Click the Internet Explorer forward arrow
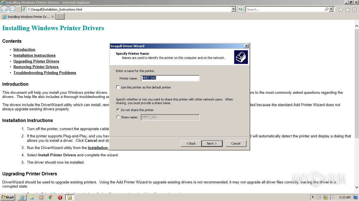359x201 pixels. (x=12, y=9)
